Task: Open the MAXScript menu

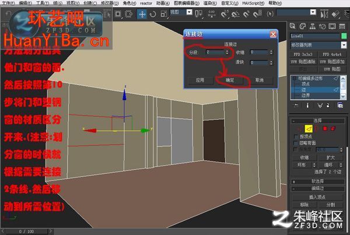Action: pos(253,3)
